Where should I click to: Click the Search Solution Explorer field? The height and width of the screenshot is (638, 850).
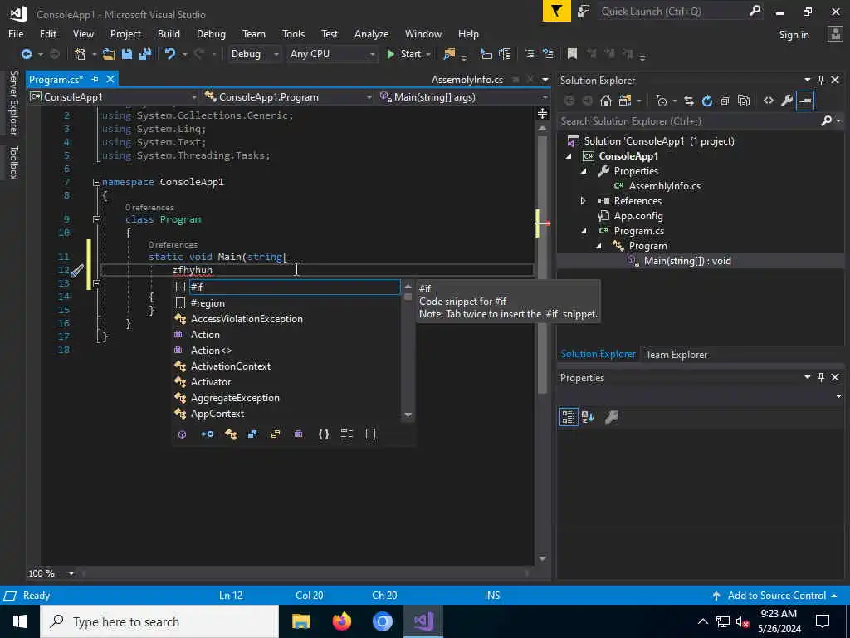pyautogui.click(x=690, y=121)
